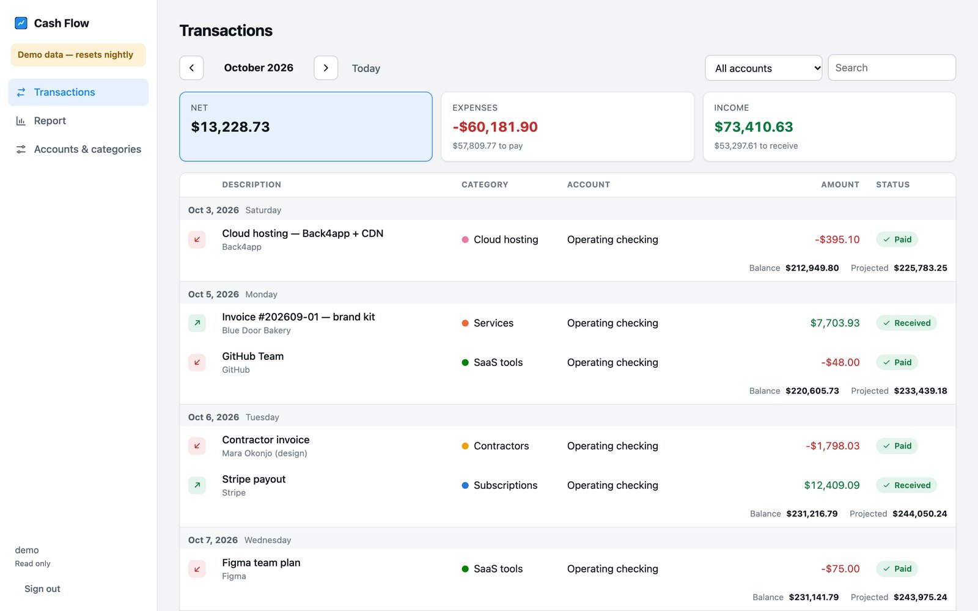Click the blue Subscriptions category dot
The width and height of the screenshot is (978, 611).
tap(465, 485)
